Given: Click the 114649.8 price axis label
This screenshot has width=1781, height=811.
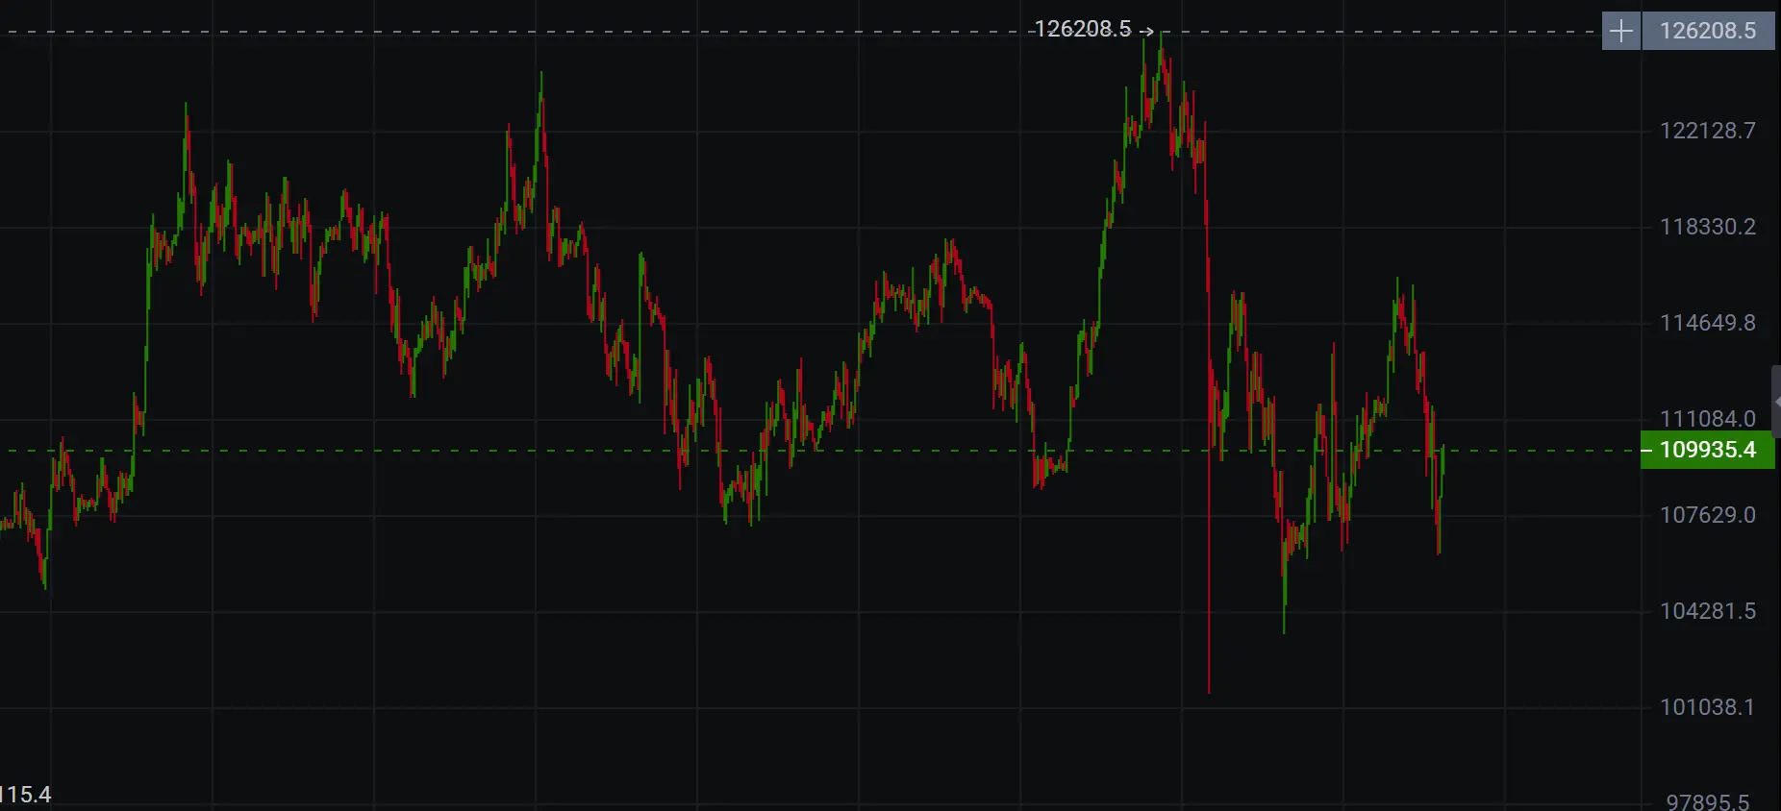Looking at the screenshot, I should click(1708, 323).
